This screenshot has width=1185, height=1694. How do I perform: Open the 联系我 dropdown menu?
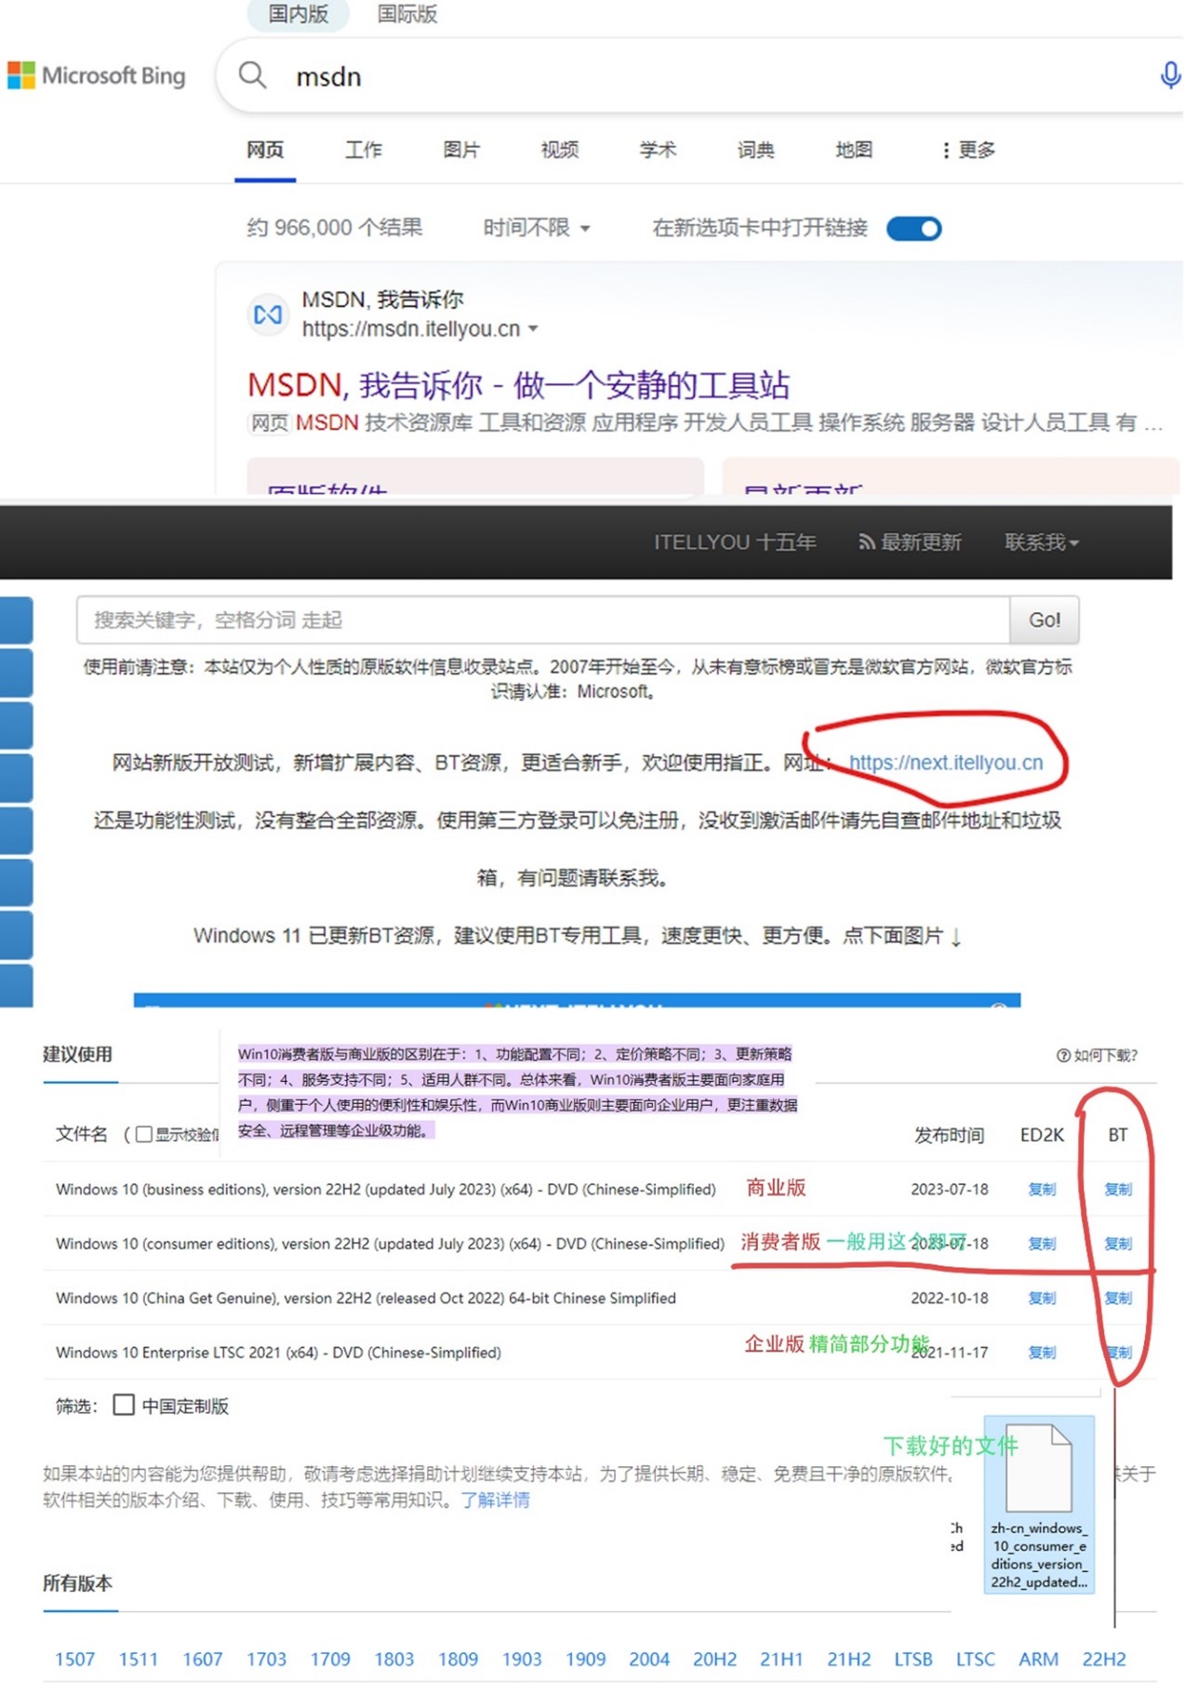coord(1041,542)
